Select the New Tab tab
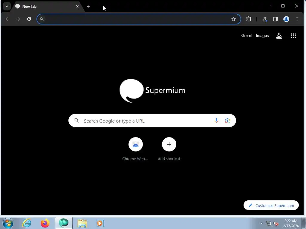 coord(47,7)
